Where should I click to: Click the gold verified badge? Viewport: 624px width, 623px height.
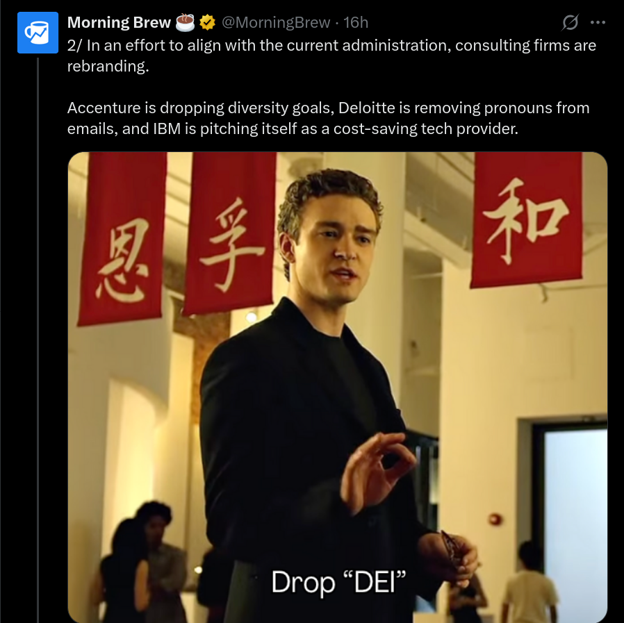(x=207, y=22)
